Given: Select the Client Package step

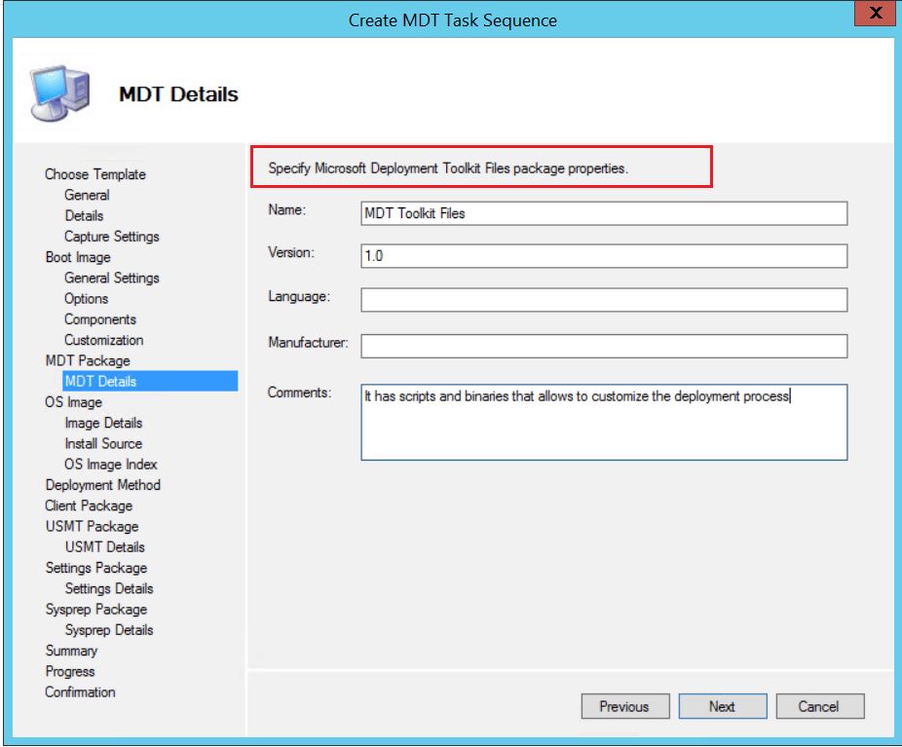Looking at the screenshot, I should (89, 505).
